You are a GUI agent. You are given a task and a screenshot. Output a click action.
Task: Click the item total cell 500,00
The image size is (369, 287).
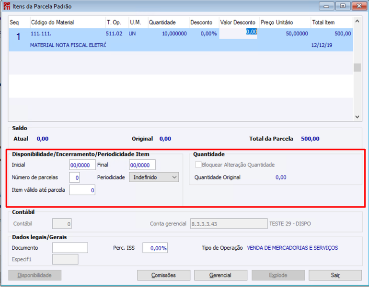pyautogui.click(x=343, y=33)
